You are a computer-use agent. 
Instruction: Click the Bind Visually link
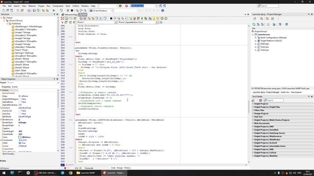coord(9,154)
